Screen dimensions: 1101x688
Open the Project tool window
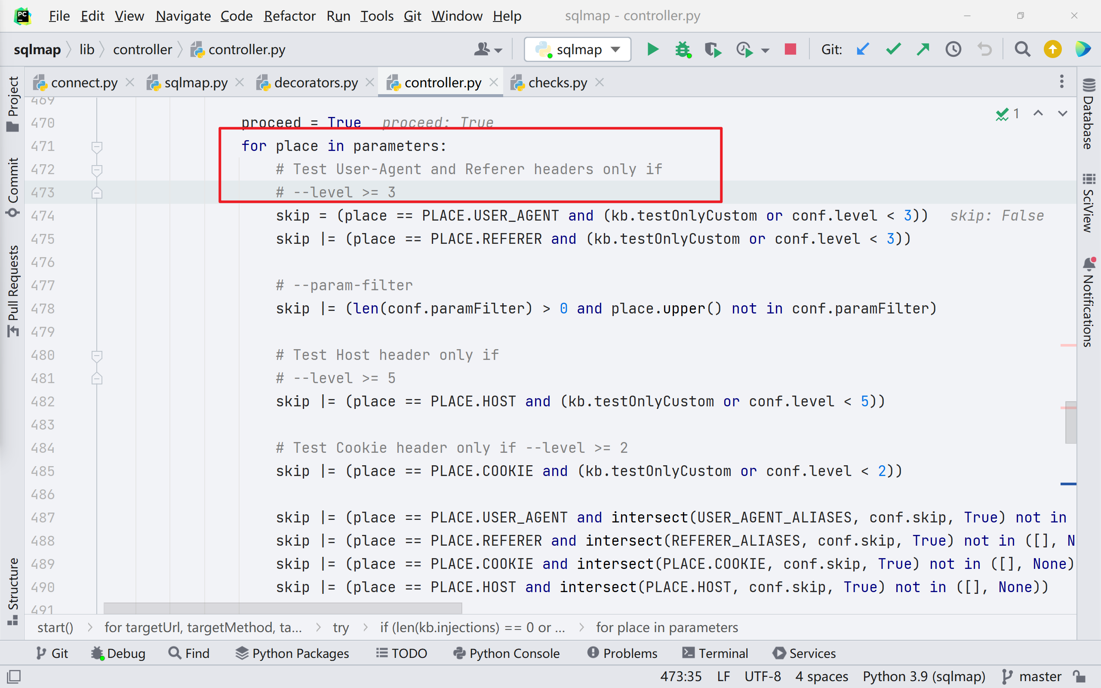13,104
